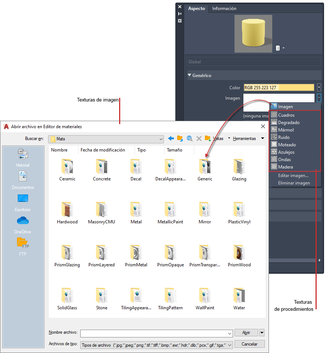Go to Documentos in places sidebar
327x353 pixels.
(x=23, y=180)
